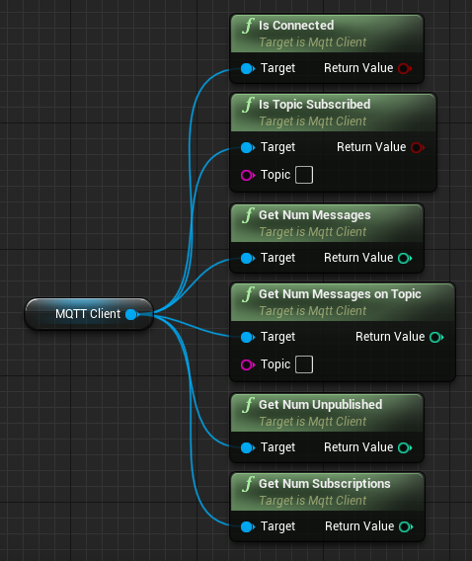
Task: Click Topic text box in Get Num Messages on Topic
Action: tap(304, 364)
